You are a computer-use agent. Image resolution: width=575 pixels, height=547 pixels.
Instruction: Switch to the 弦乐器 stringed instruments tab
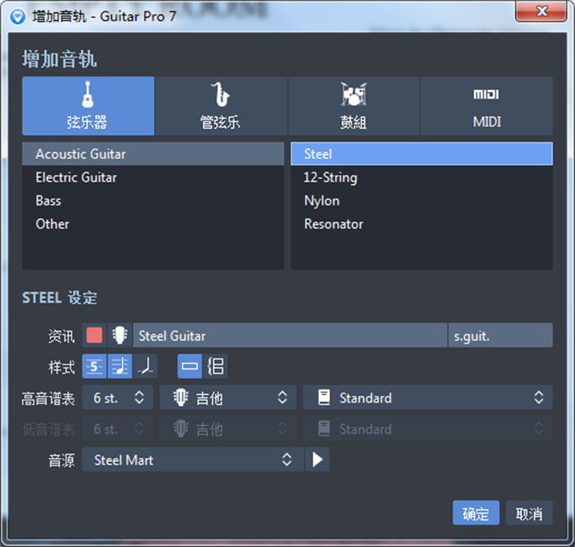(x=88, y=106)
